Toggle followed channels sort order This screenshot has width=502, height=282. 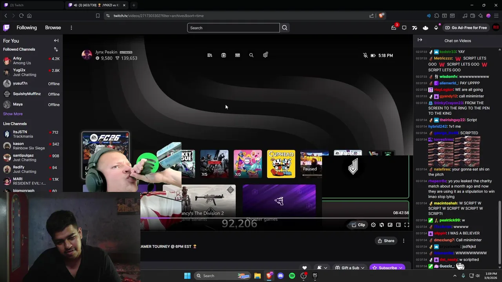point(56,49)
